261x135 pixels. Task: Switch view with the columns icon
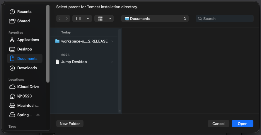(x=79, y=18)
